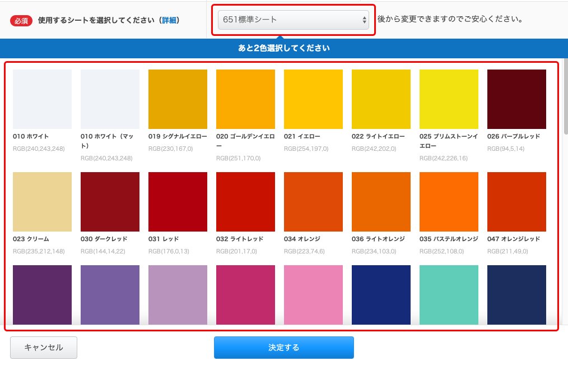Screen dimensions: 568x365
Task: Select the 023 クリーム swatch
Action: (41, 202)
